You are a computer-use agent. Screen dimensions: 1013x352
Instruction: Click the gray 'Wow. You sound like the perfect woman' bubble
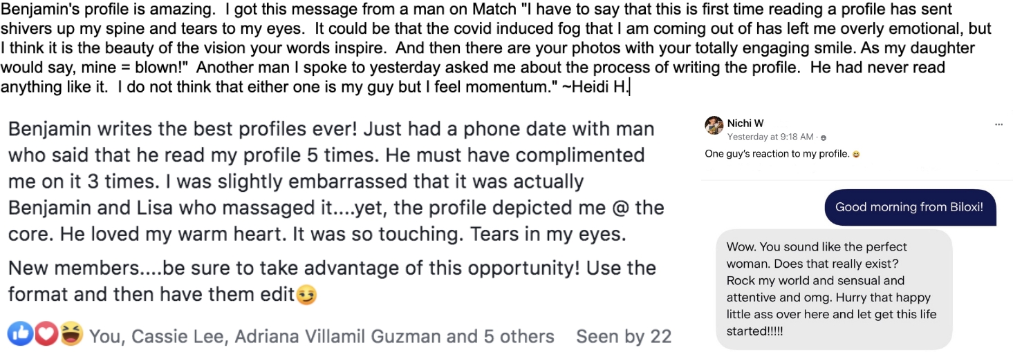(x=834, y=289)
